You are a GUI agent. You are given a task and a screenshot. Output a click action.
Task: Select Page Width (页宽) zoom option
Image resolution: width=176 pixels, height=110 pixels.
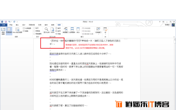58,34
